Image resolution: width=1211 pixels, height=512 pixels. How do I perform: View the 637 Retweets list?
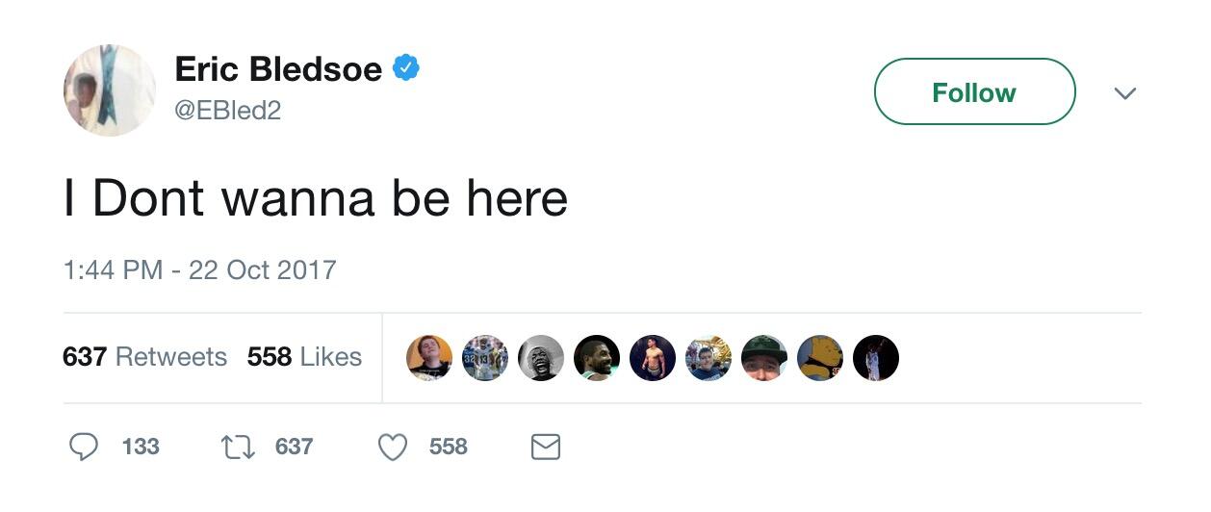pos(144,357)
